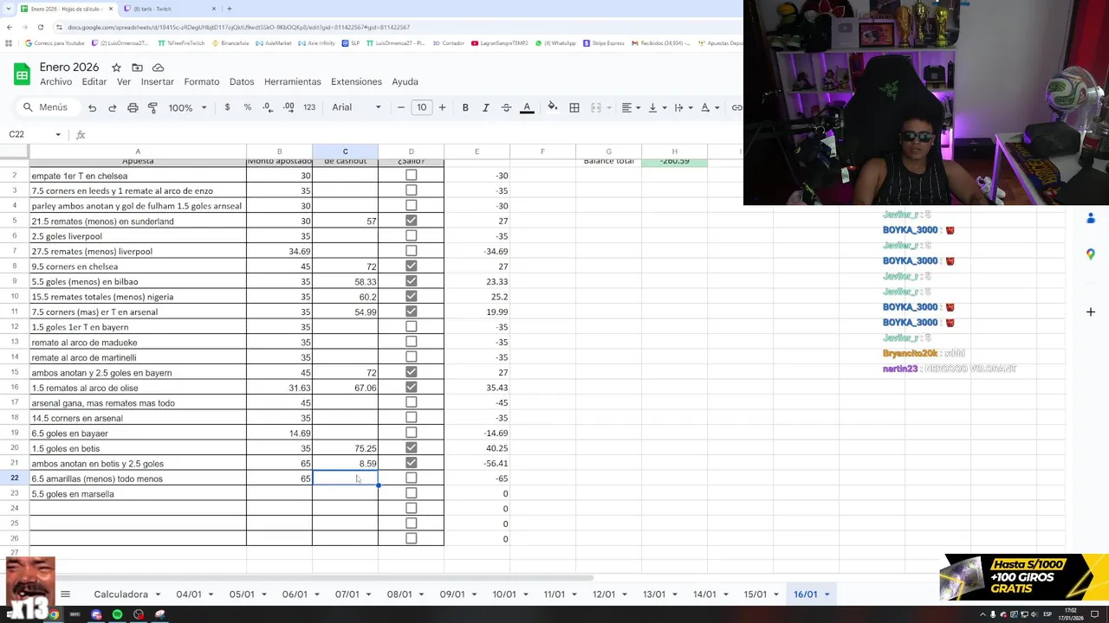Open the Datos menu
The height and width of the screenshot is (623, 1109).
[242, 81]
